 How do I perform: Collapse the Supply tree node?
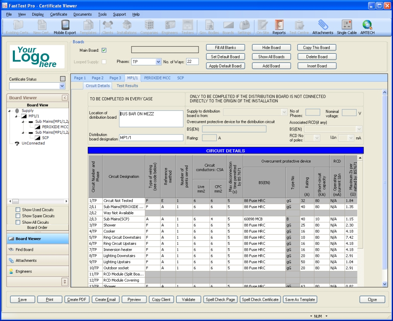click(9, 111)
